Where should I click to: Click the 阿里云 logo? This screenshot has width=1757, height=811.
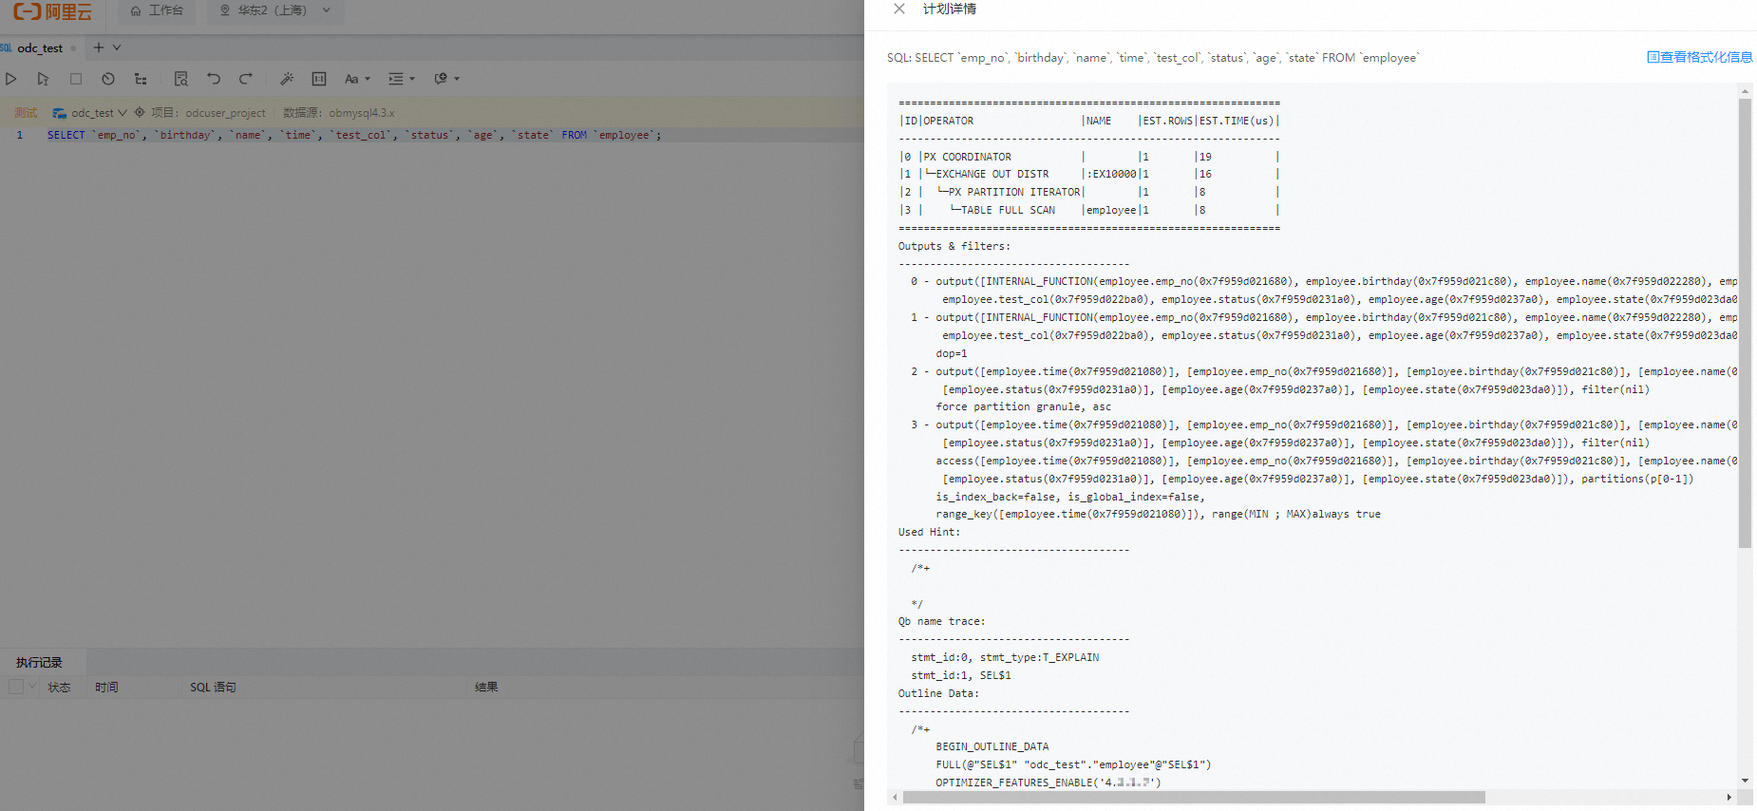point(53,11)
